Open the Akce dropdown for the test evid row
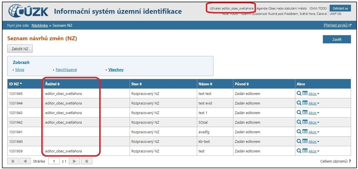Screen dimensions: 358x169 pyautogui.click(x=314, y=103)
